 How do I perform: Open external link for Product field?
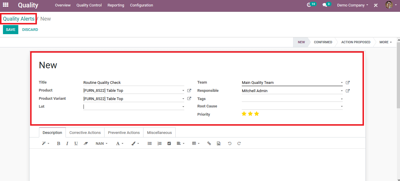pos(189,91)
